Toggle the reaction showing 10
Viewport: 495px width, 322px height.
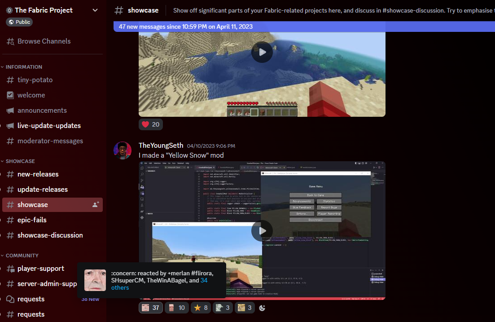(x=177, y=308)
